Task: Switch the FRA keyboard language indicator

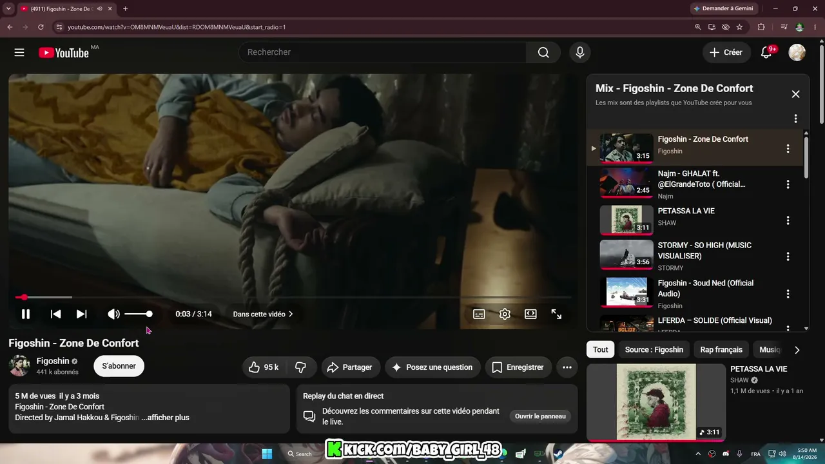Action: 756,454
